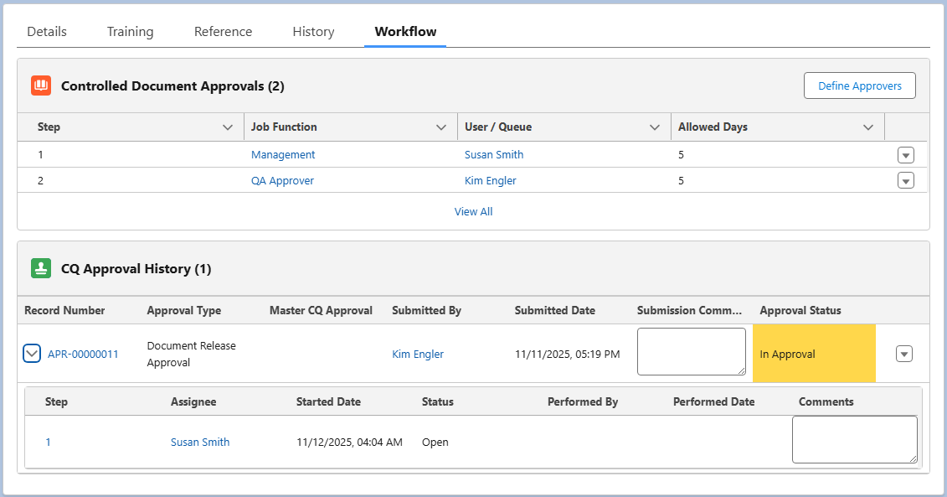Viewport: 947px width, 497px height.
Task: Open the Susan Smith user link in approvals
Action: click(494, 155)
